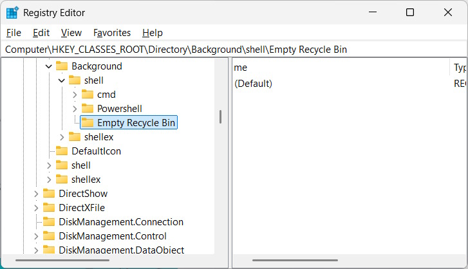Collapse the Background key
This screenshot has height=269, width=468.
point(49,66)
